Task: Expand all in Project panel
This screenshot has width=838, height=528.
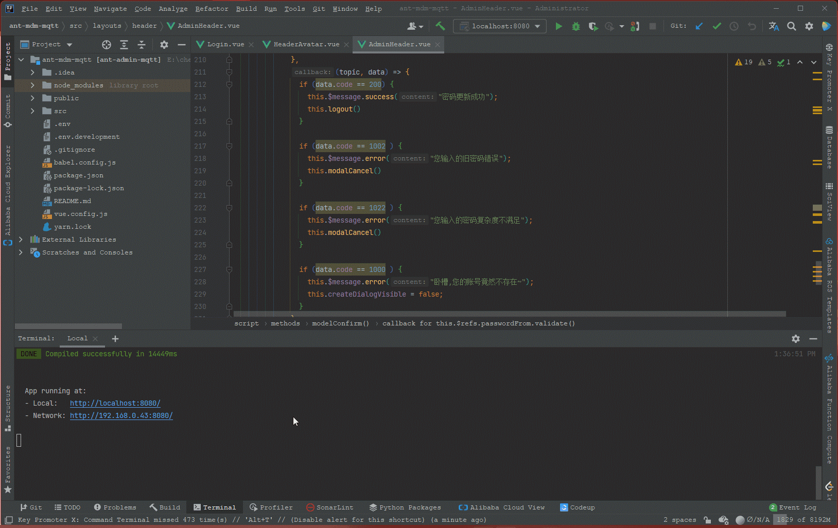Action: [124, 45]
